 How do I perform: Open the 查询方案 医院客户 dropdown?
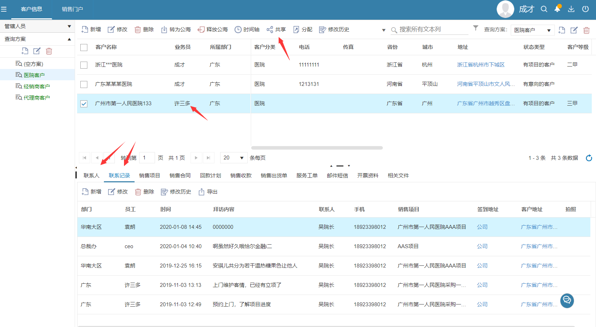pos(532,30)
